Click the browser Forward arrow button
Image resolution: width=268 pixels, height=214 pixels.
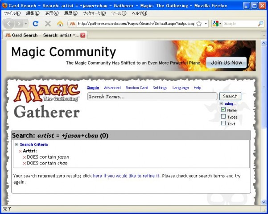pos(19,24)
